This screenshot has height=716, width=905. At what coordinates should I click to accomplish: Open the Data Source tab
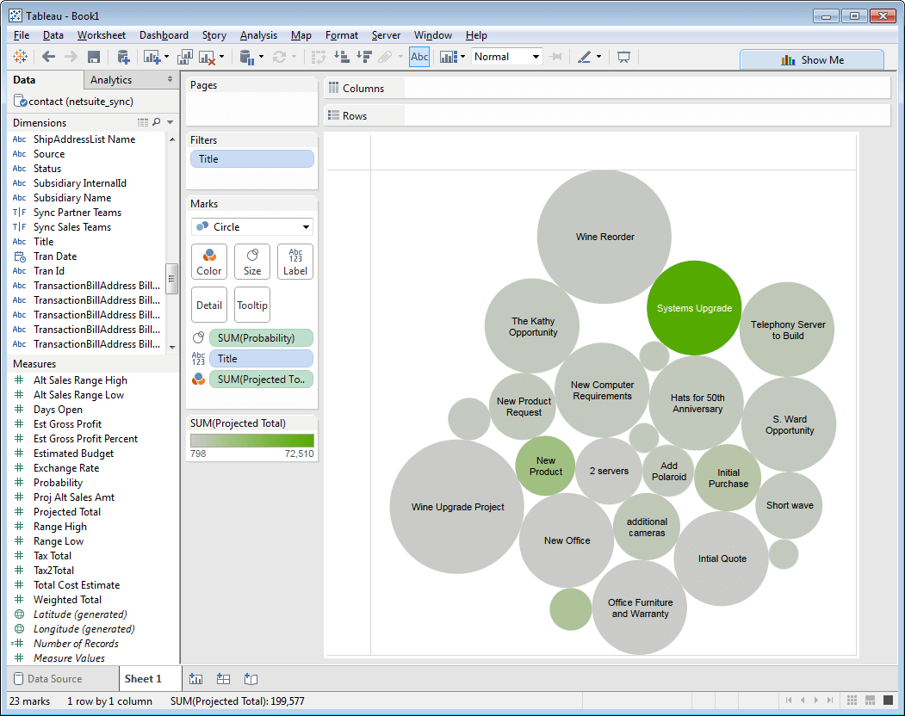click(x=48, y=679)
